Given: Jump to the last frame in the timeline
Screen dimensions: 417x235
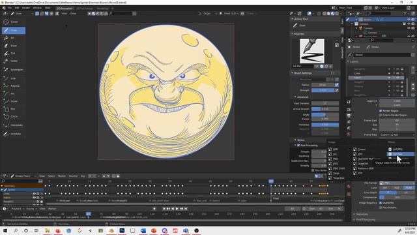Looking at the screenshot, I should (x=186, y=209).
